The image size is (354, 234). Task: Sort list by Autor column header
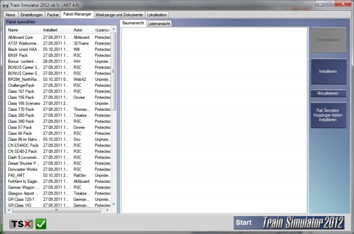pyautogui.click(x=82, y=30)
